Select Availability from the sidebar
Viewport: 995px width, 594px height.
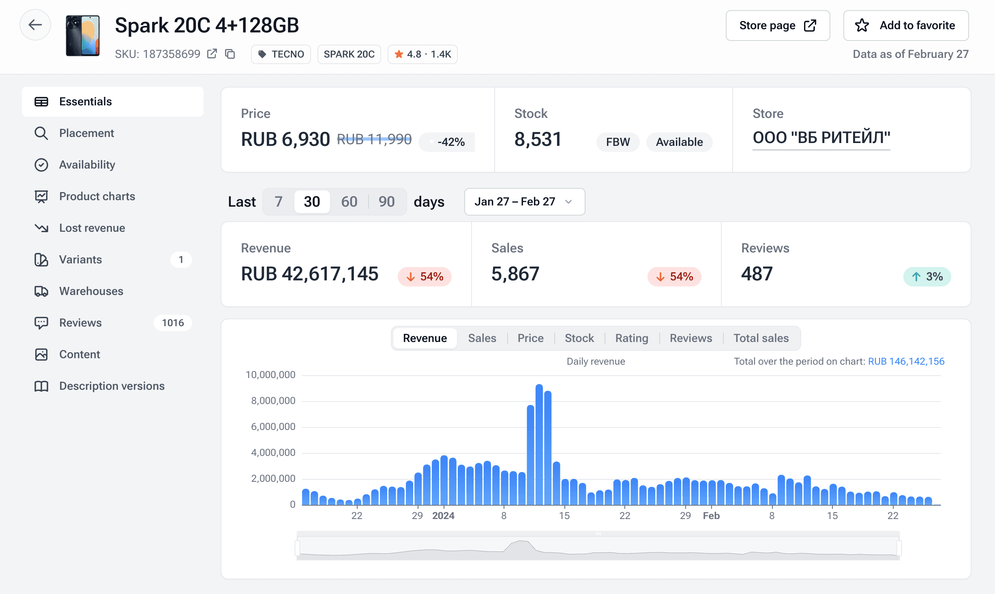(x=87, y=165)
